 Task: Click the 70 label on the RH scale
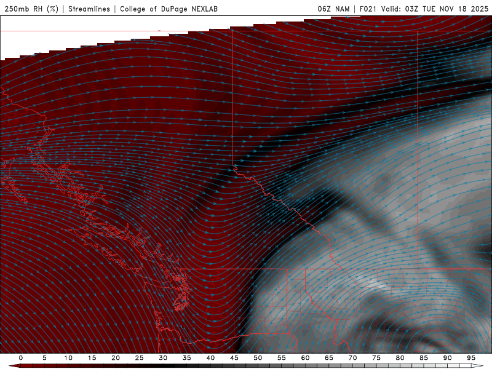[352, 358]
